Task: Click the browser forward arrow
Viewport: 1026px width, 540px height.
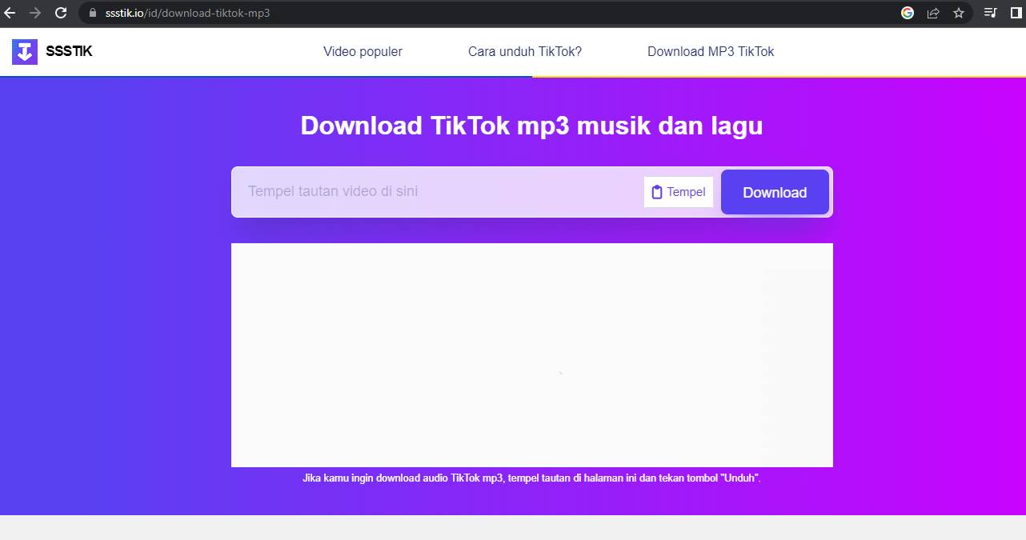Action: coord(35,13)
